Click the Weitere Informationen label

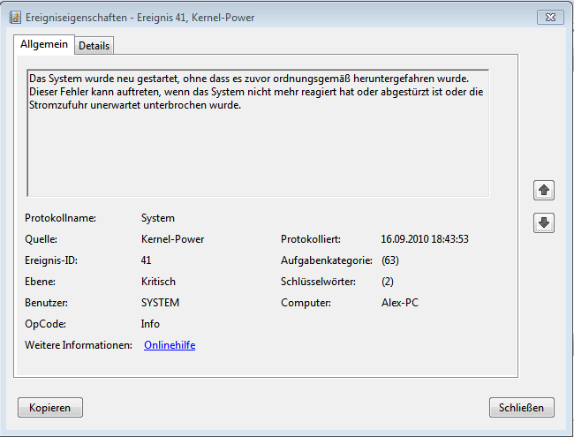click(79, 345)
